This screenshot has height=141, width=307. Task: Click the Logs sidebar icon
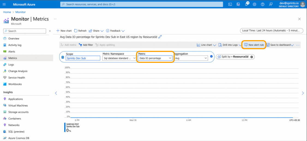point(5,64)
